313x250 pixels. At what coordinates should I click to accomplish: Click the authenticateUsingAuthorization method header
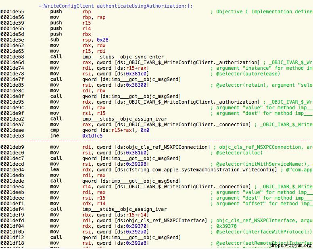coord(115,6)
